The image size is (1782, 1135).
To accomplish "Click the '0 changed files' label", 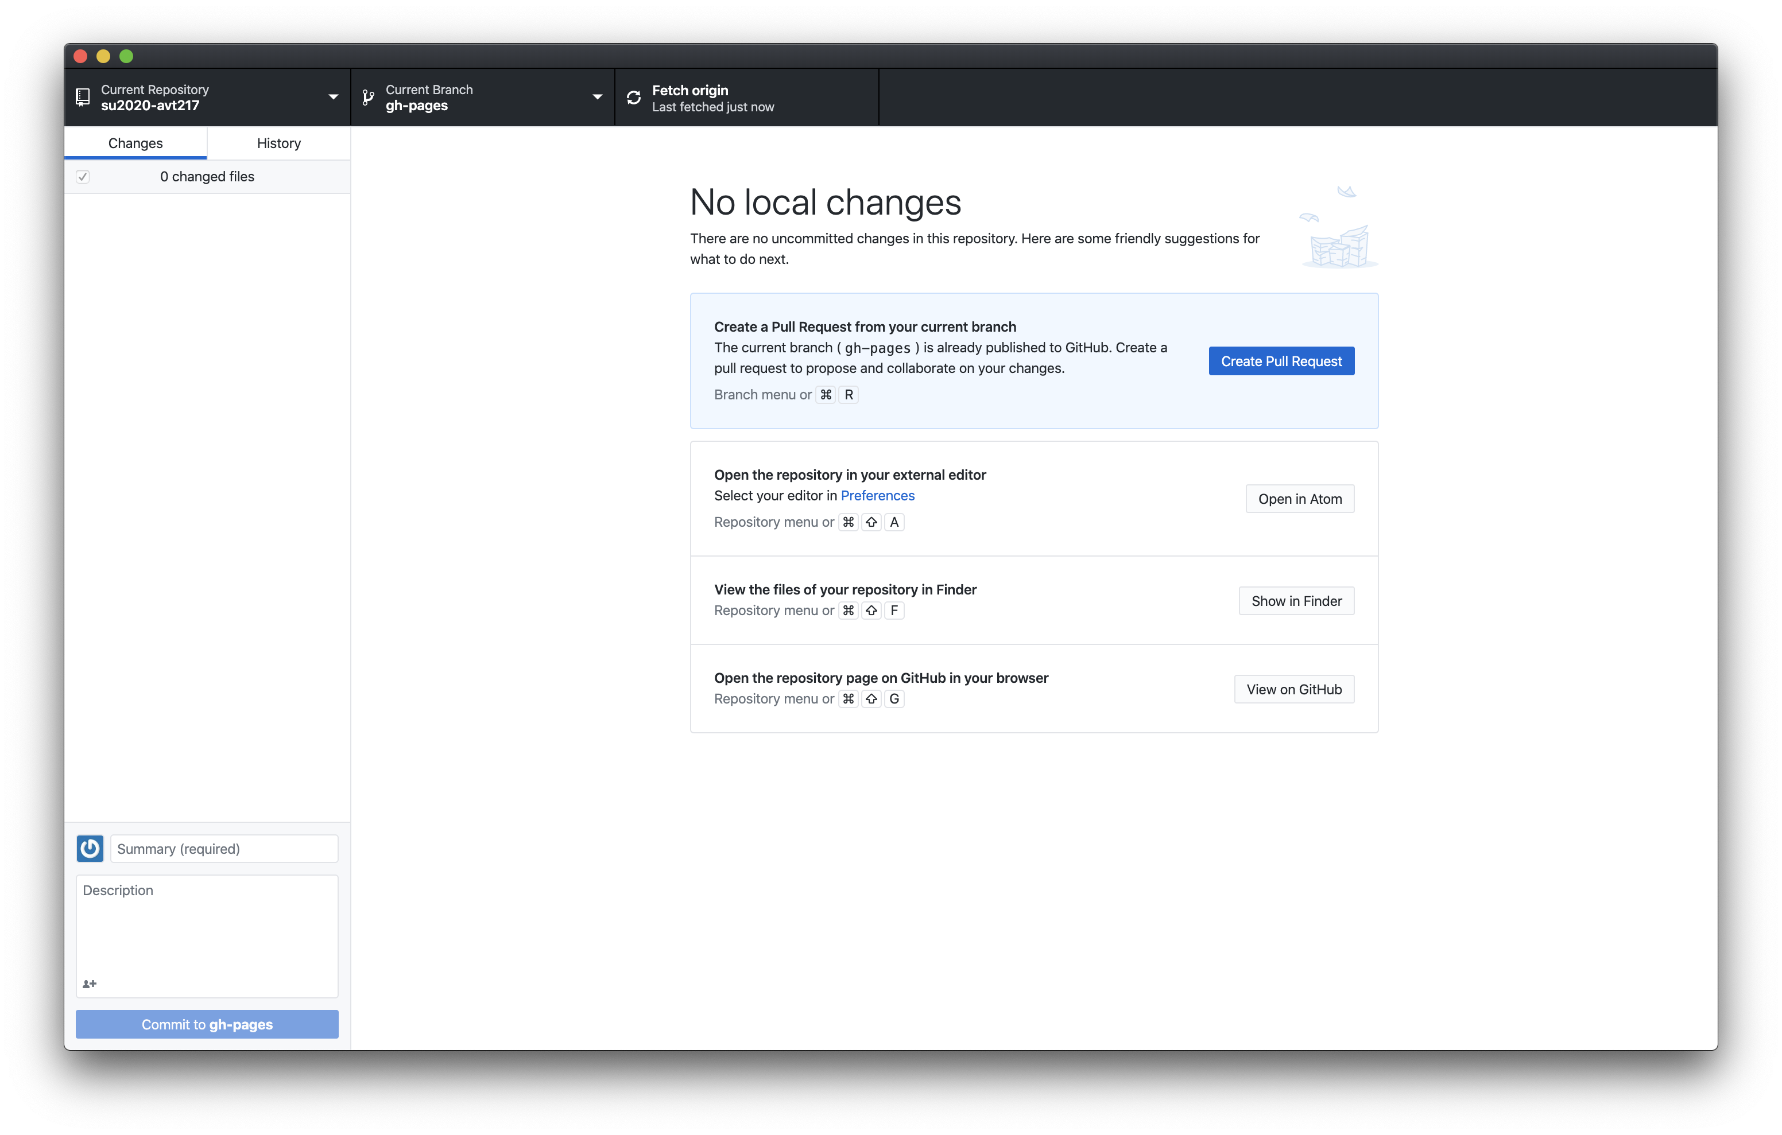I will point(207,176).
